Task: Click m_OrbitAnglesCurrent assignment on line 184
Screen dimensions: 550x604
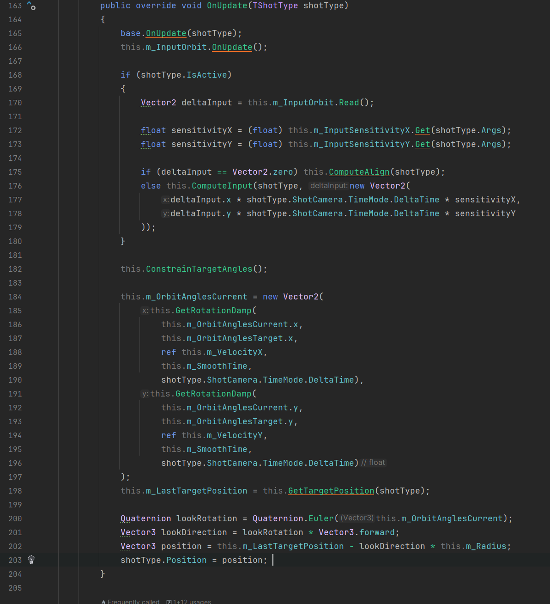Action: (197, 297)
